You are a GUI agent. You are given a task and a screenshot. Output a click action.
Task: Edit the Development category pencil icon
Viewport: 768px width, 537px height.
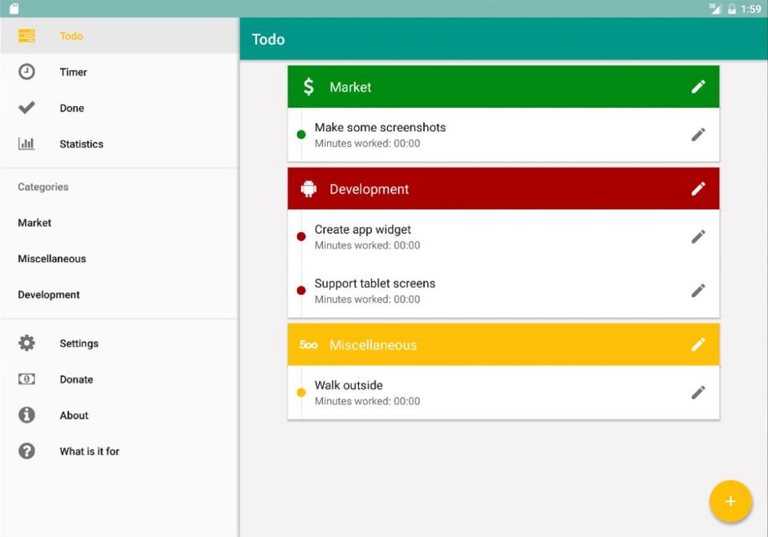tap(698, 189)
